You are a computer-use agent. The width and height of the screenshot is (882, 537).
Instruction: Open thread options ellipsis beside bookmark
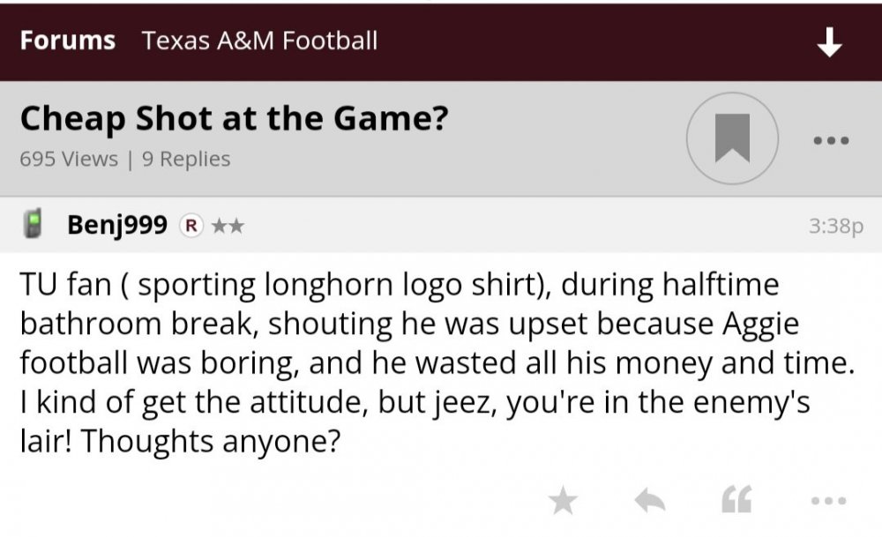tap(832, 140)
